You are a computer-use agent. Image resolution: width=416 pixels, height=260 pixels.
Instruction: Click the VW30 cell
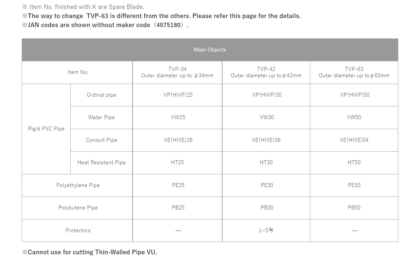tap(266, 117)
